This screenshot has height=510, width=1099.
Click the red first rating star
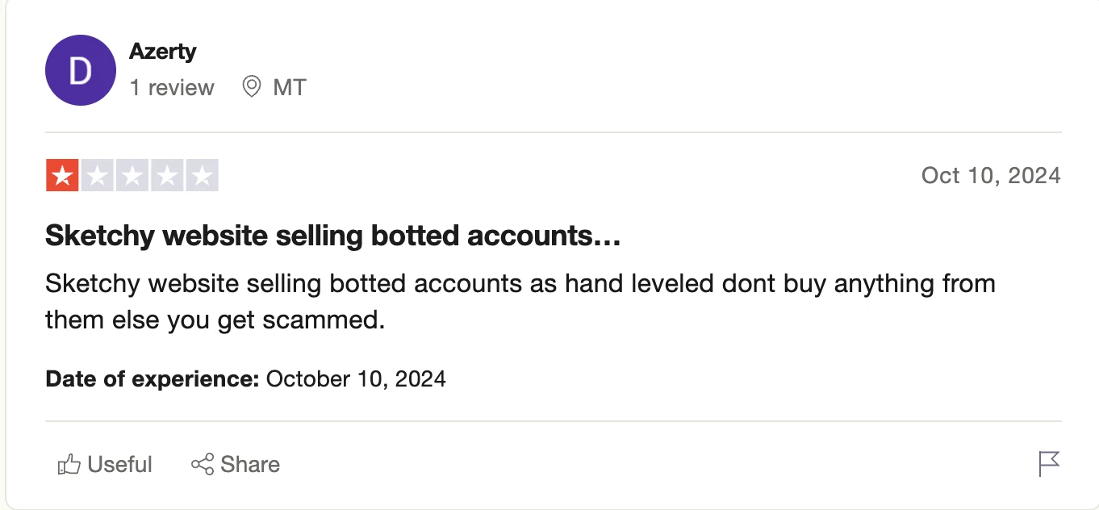click(62, 176)
